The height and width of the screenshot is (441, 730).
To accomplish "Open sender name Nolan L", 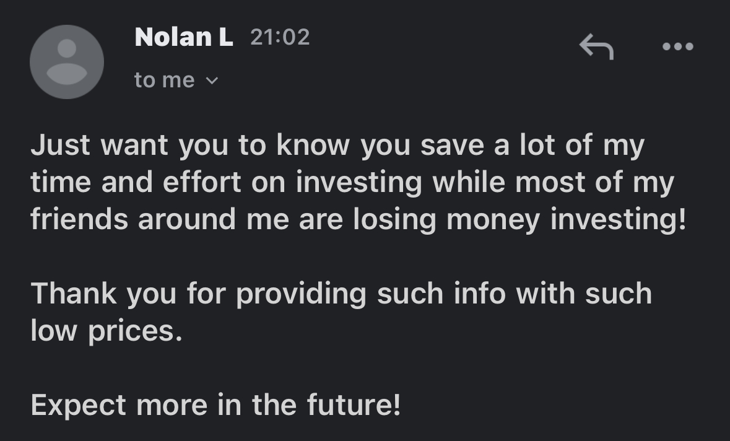I will [183, 38].
